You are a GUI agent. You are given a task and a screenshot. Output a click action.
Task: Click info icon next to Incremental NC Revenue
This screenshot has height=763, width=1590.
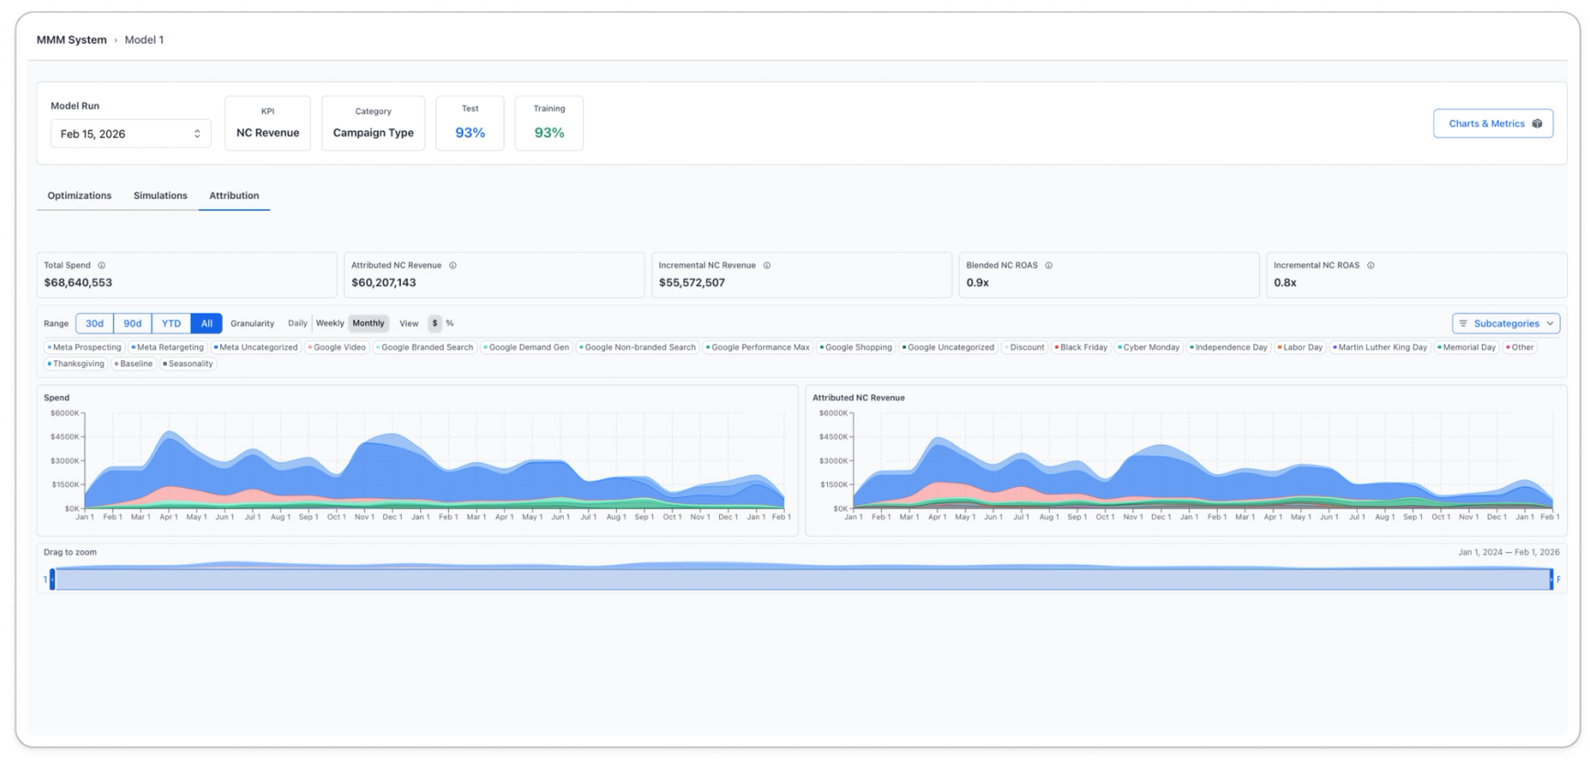767,266
